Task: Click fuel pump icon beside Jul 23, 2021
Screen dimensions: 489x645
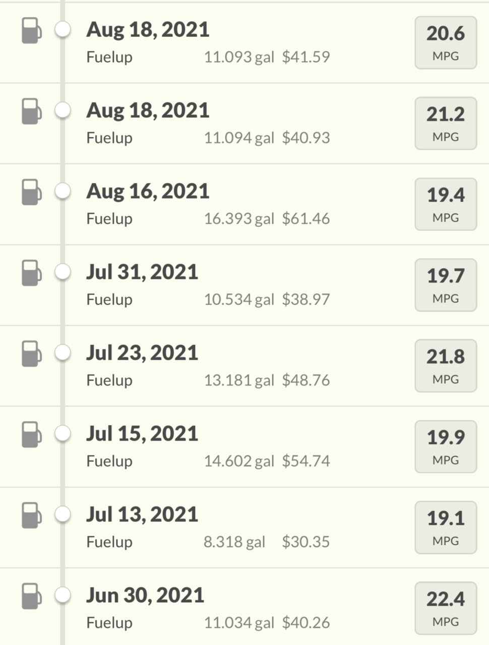Action: pos(31,354)
